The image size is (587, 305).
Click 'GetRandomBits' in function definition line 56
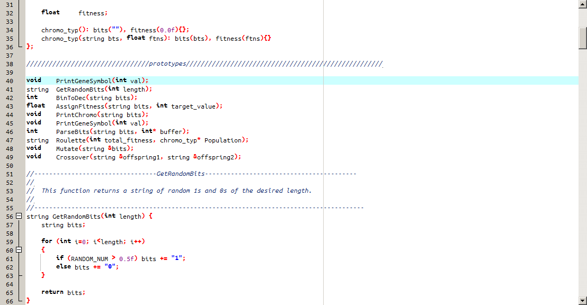(76, 217)
